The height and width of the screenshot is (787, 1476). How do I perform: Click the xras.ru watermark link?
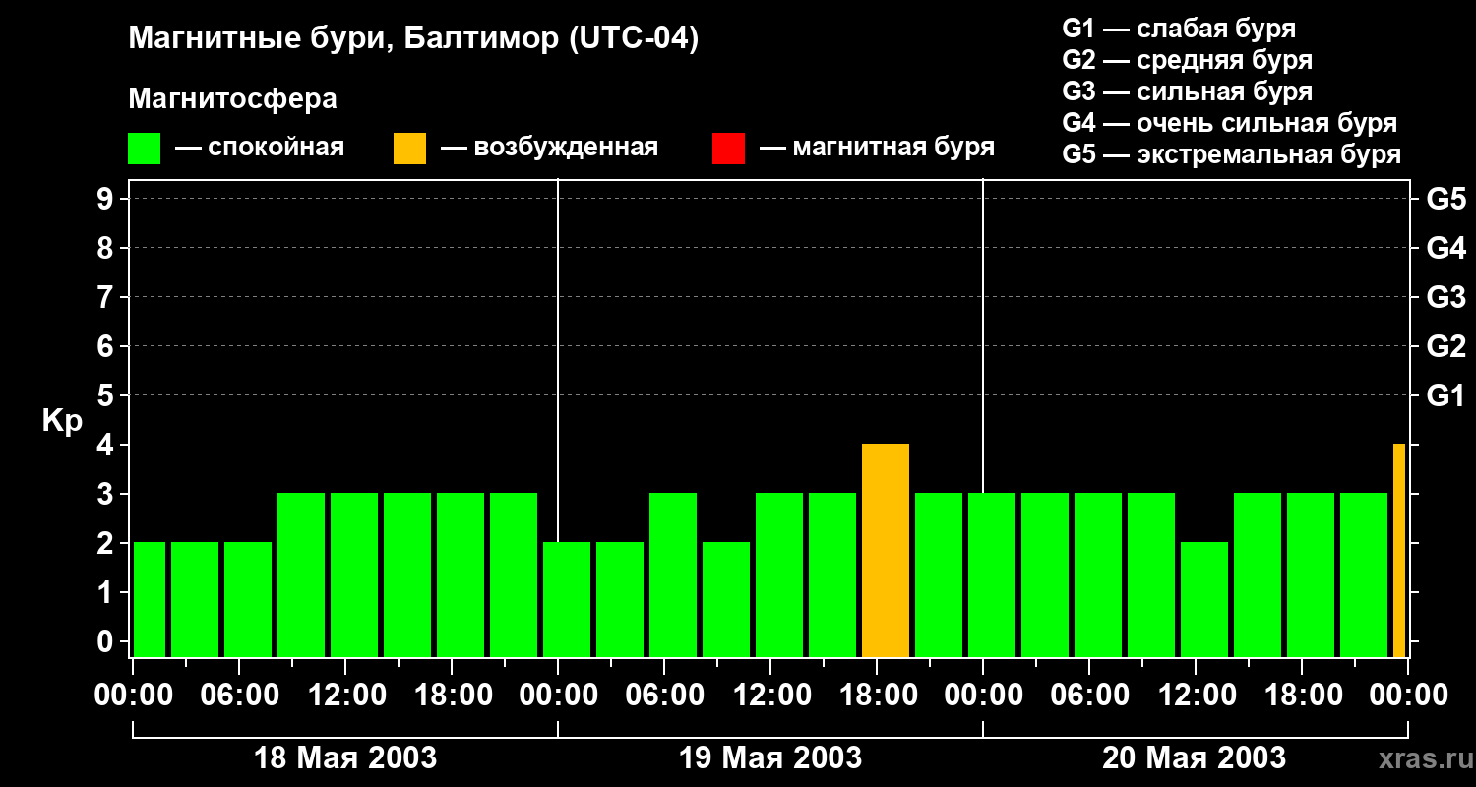click(x=1420, y=758)
